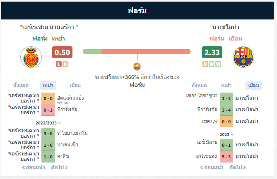Click Barcelona's first green W badge
The image size is (277, 179).
[212, 64]
